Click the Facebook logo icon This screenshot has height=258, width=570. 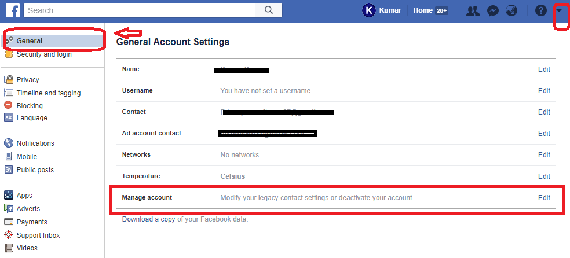coord(13,10)
